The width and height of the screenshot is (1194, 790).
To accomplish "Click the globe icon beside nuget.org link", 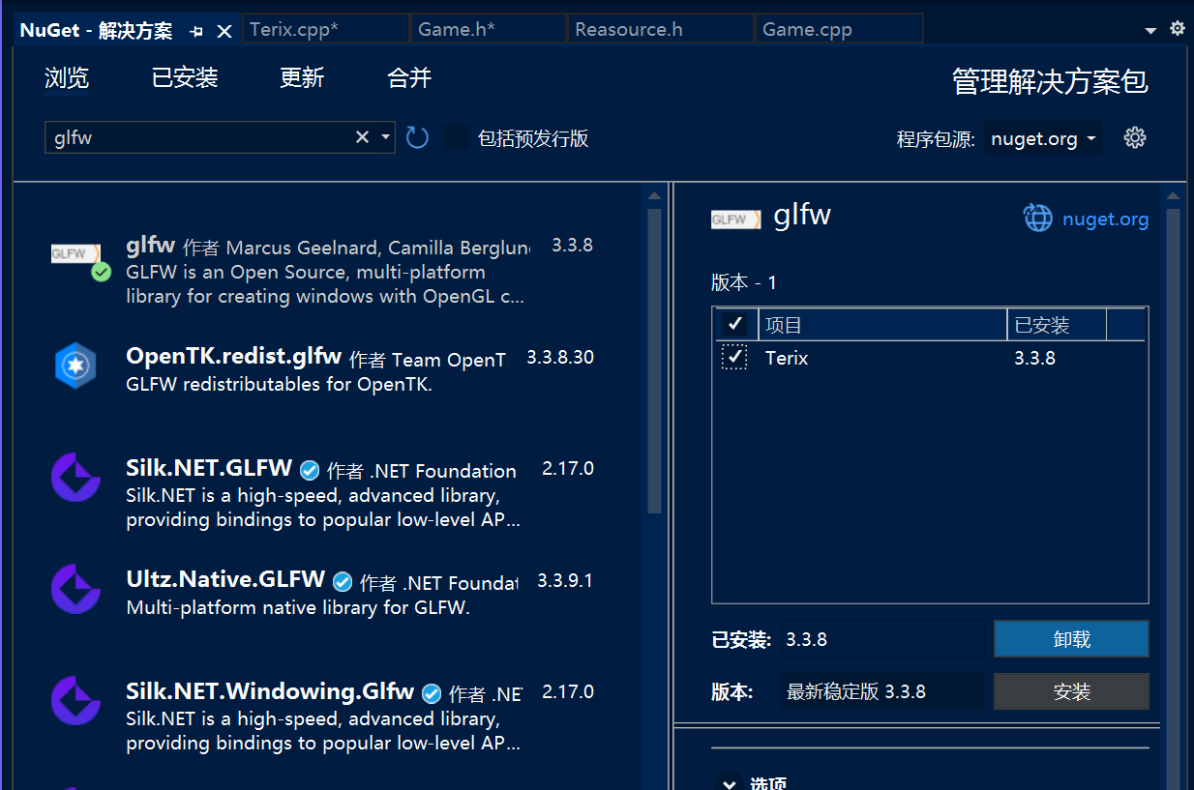I will [x=1038, y=219].
